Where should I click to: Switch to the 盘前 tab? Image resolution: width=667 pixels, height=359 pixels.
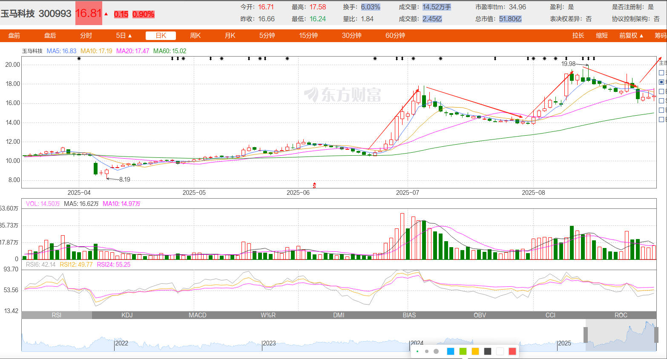[x=14, y=36]
